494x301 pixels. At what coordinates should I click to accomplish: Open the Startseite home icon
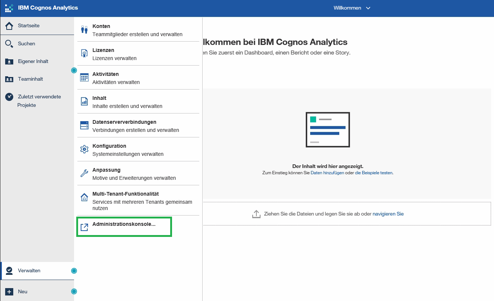coord(9,26)
